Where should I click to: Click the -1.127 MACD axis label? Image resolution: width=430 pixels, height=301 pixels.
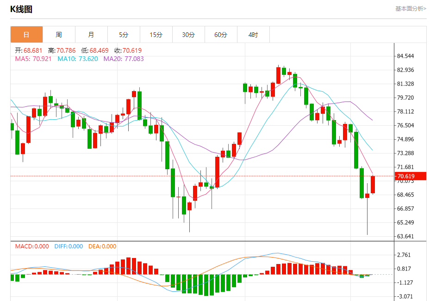pyautogui.click(x=405, y=283)
